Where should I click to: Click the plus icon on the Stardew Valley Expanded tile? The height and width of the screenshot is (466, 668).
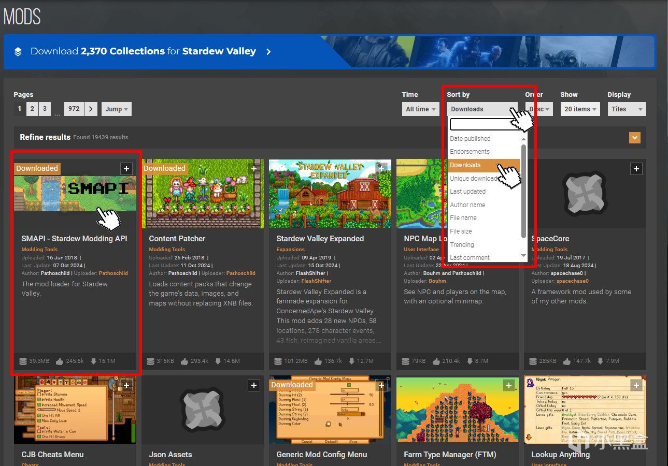pos(381,168)
